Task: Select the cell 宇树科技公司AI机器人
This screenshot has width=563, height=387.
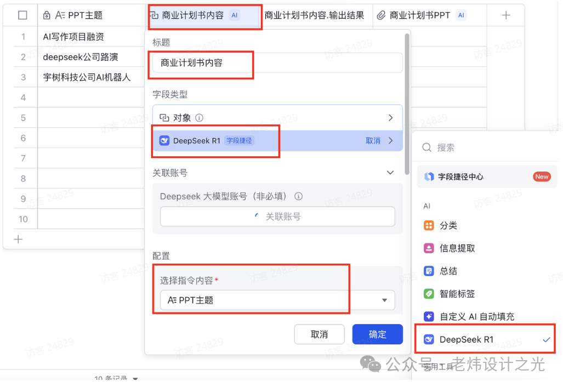Action: coord(91,77)
